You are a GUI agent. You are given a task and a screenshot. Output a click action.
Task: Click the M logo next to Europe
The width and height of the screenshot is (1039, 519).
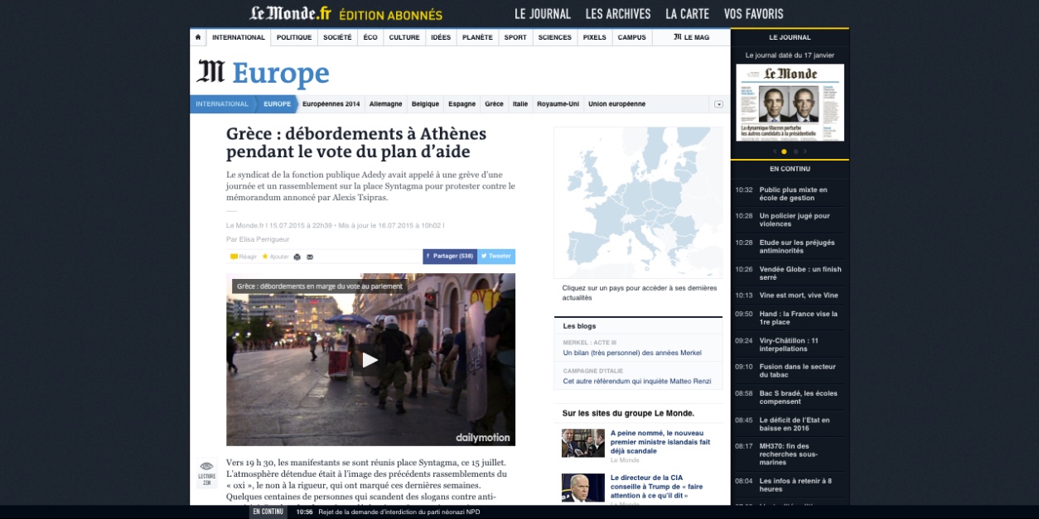coord(210,72)
